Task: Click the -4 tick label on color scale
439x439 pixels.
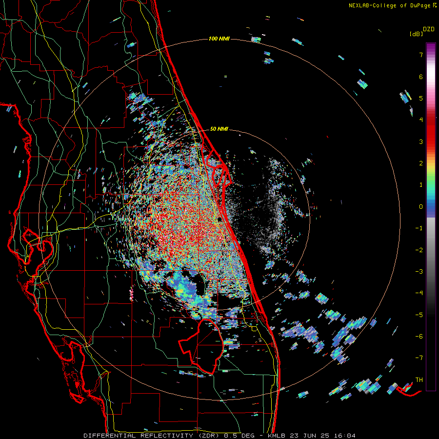Action: 419,293
